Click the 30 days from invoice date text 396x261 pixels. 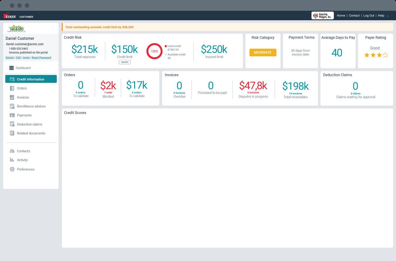click(x=300, y=52)
